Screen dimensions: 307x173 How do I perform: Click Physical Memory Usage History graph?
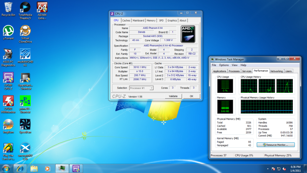click(x=267, y=107)
